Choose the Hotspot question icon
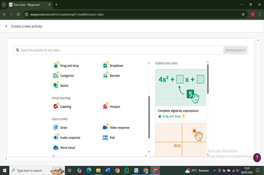Image resolution: width=264 pixels, height=175 pixels. click(105, 107)
